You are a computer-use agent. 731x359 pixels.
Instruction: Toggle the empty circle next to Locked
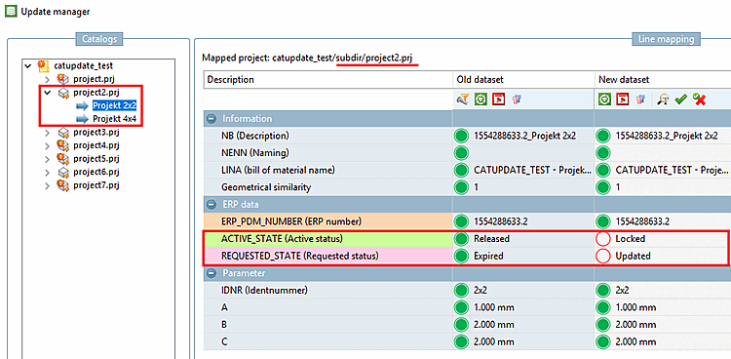[603, 239]
